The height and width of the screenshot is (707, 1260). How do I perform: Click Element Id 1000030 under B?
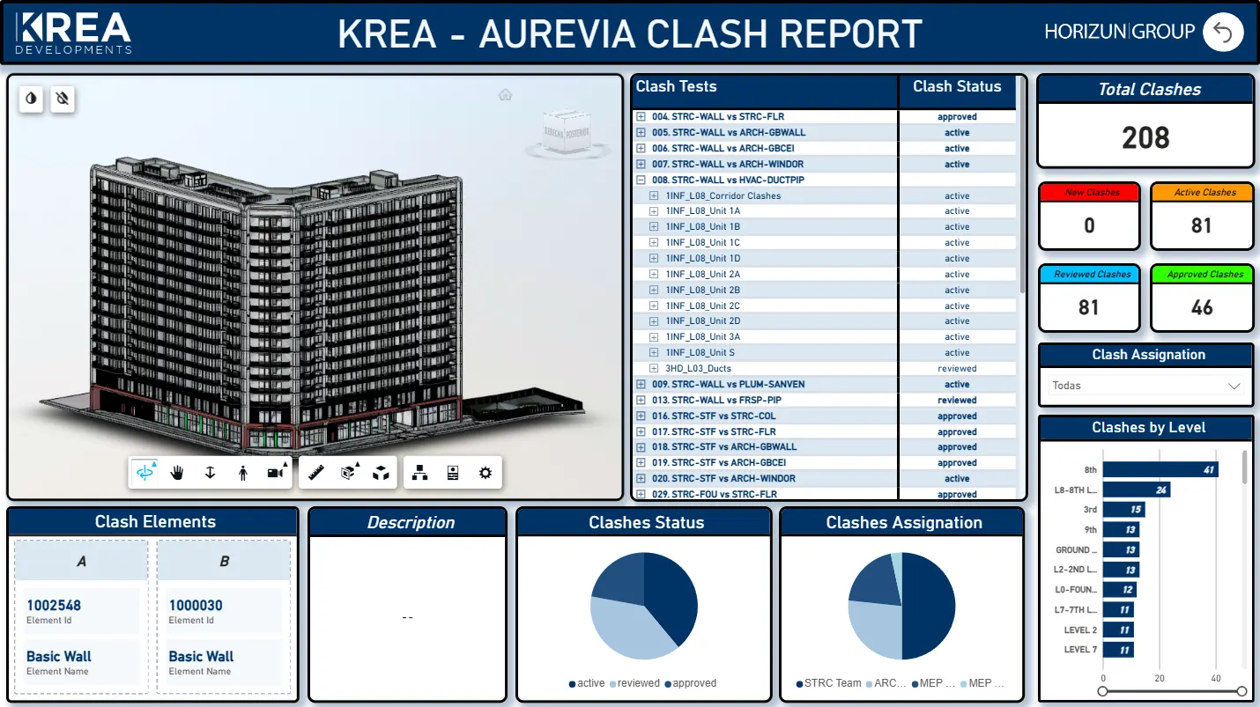coord(196,606)
